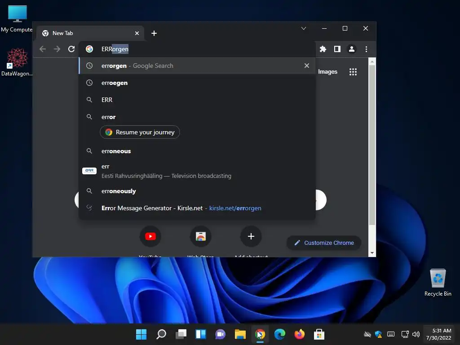Open the touch keyboard tray icon
Screen dimensions: 460x345
coord(391,334)
